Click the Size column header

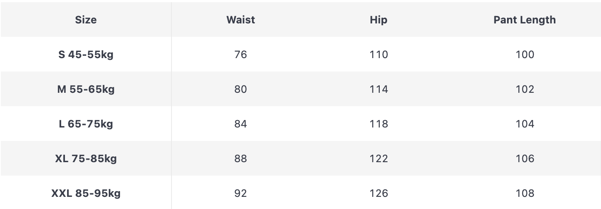coord(86,20)
